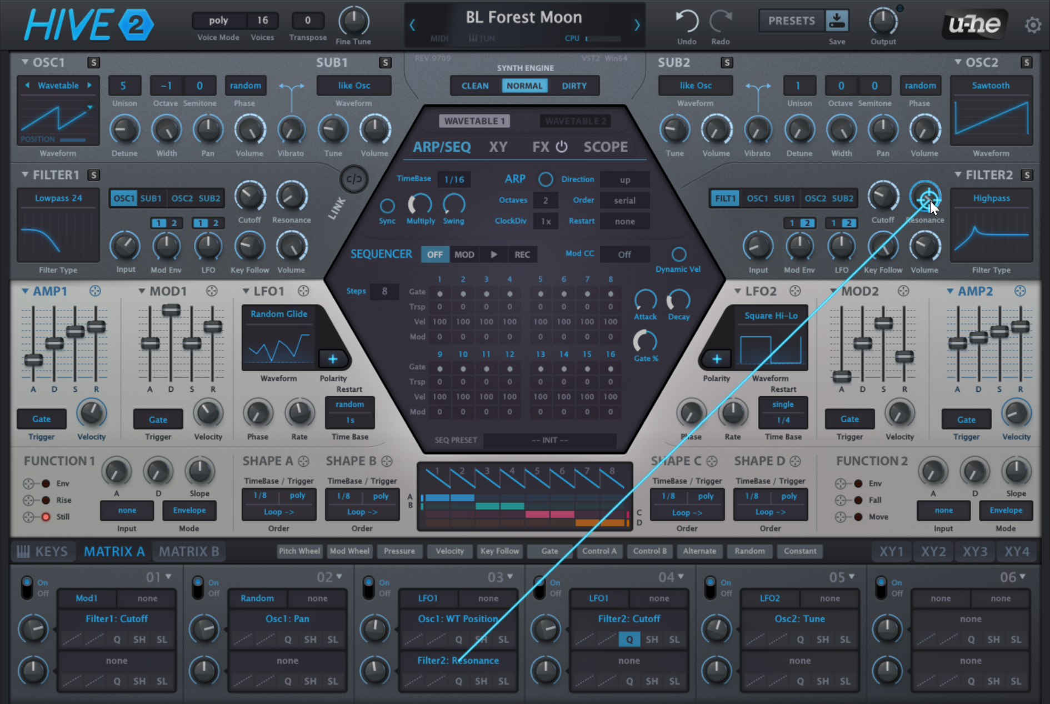Toggle Dynamic Vel circle

pos(678,254)
